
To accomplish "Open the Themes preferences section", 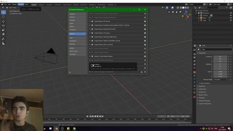I will tap(77, 17).
